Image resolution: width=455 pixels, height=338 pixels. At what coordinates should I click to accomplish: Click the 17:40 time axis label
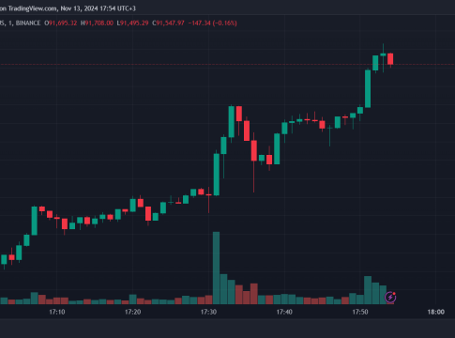(x=284, y=312)
